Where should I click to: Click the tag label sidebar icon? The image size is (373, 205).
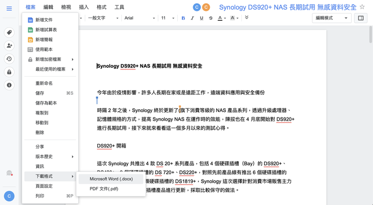pos(9,32)
